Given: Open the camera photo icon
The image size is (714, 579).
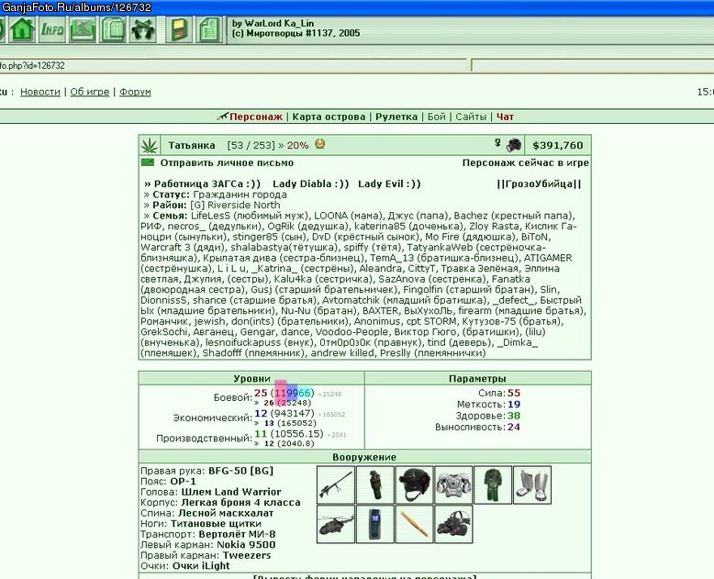Looking at the screenshot, I should click(513, 145).
